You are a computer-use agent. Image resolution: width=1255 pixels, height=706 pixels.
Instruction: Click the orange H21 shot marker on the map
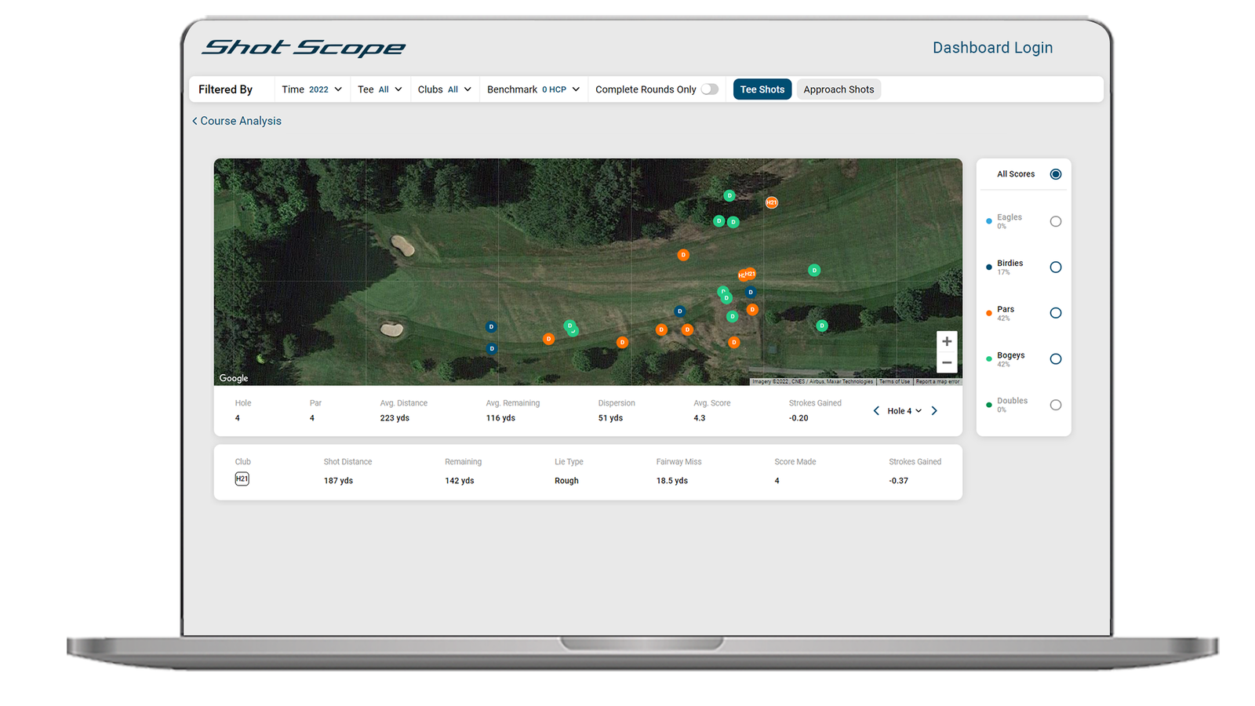click(771, 202)
